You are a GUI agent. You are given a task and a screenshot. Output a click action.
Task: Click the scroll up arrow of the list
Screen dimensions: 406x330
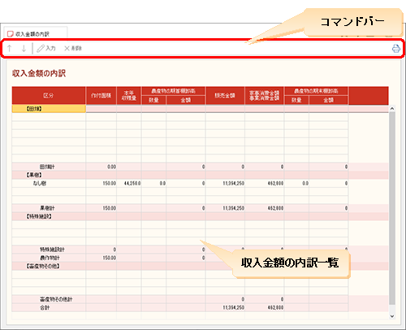[x=392, y=109]
